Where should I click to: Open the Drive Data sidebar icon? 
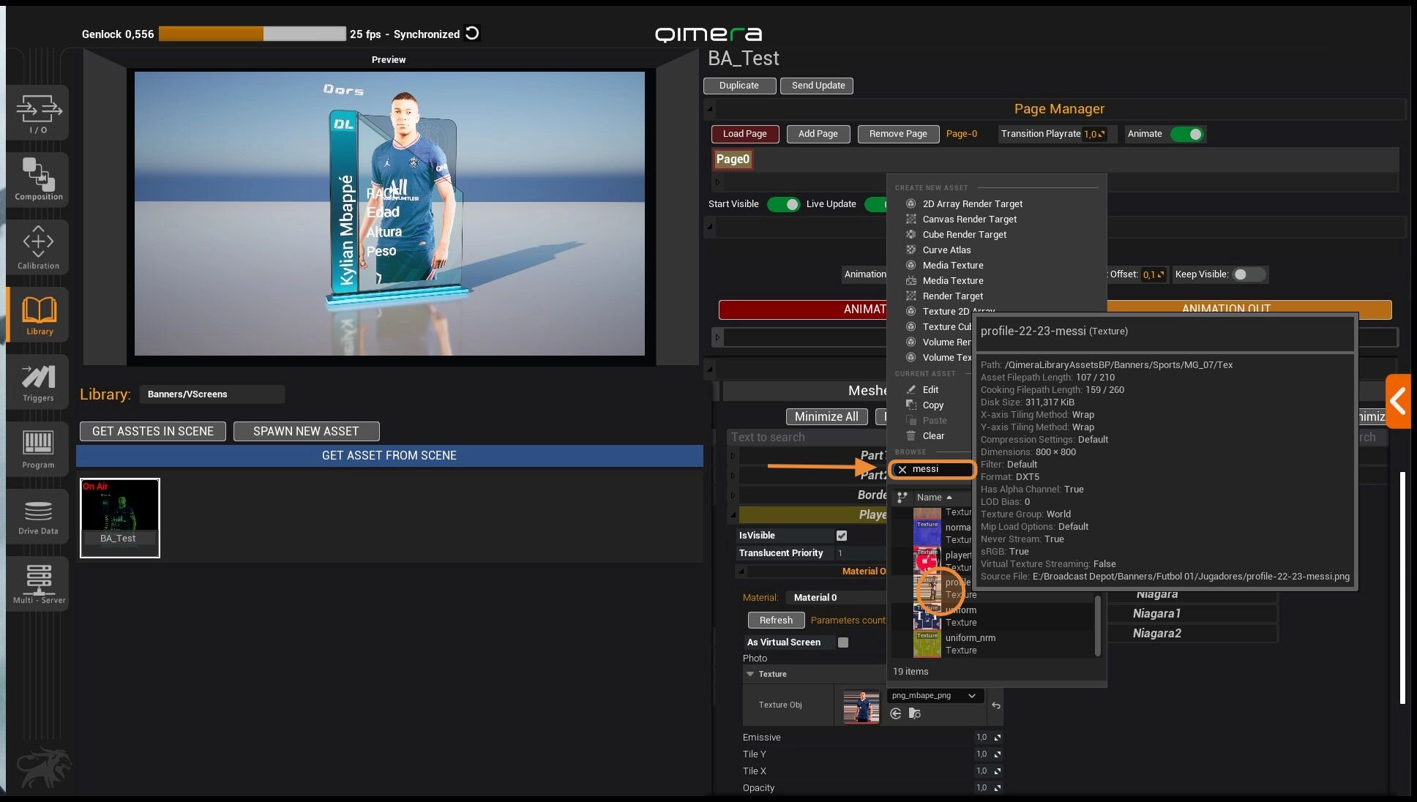click(38, 516)
